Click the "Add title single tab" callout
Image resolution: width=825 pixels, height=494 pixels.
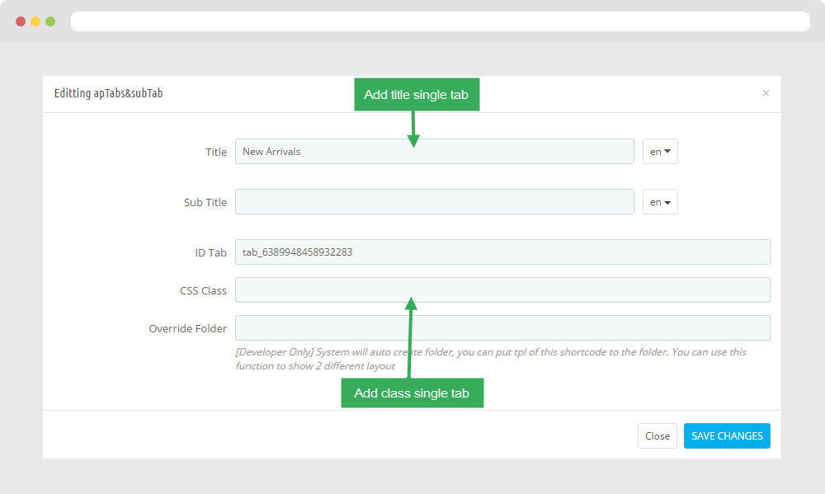click(416, 95)
